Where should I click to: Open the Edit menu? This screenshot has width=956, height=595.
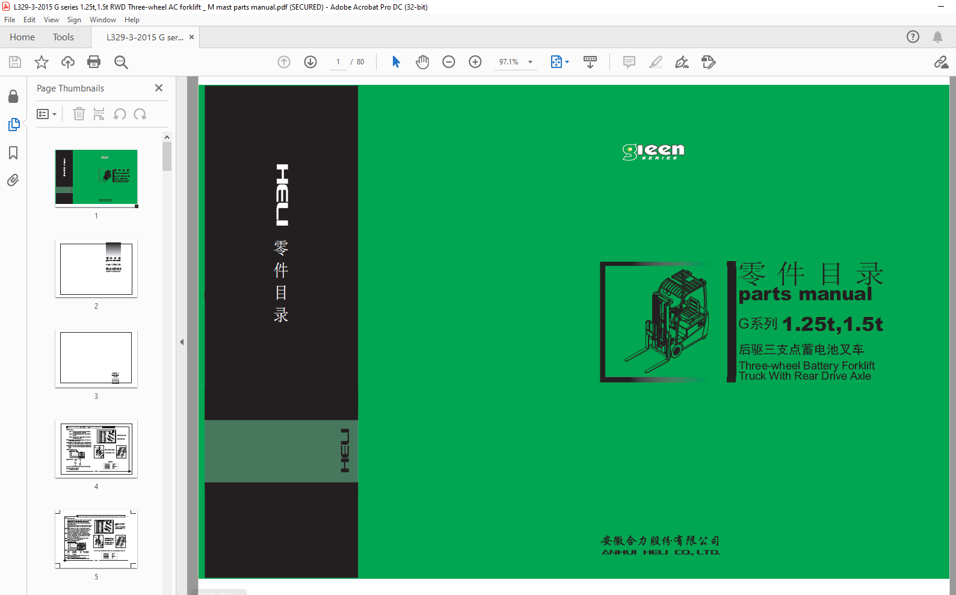point(29,20)
